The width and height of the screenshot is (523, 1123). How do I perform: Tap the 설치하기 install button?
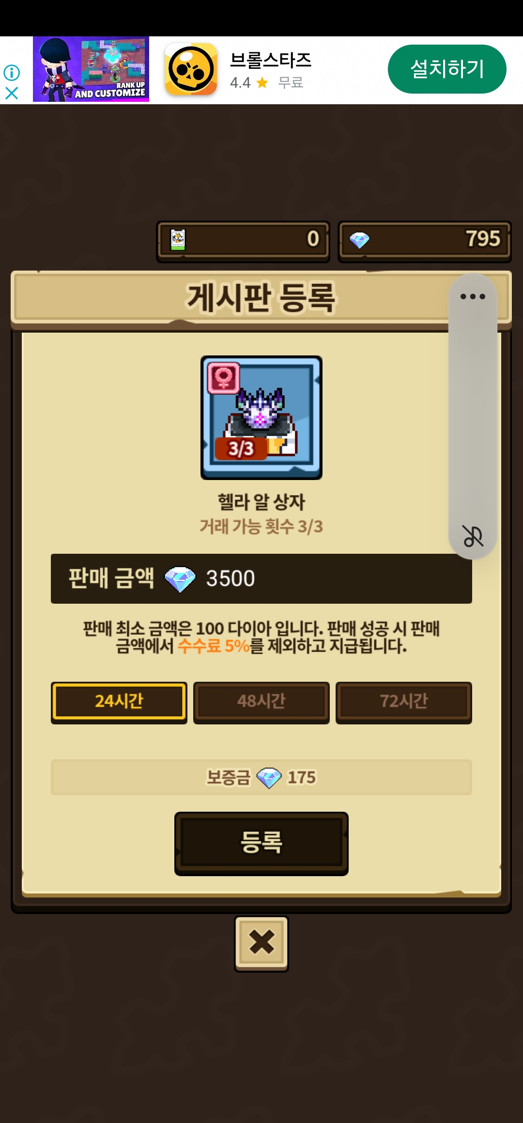tap(447, 69)
